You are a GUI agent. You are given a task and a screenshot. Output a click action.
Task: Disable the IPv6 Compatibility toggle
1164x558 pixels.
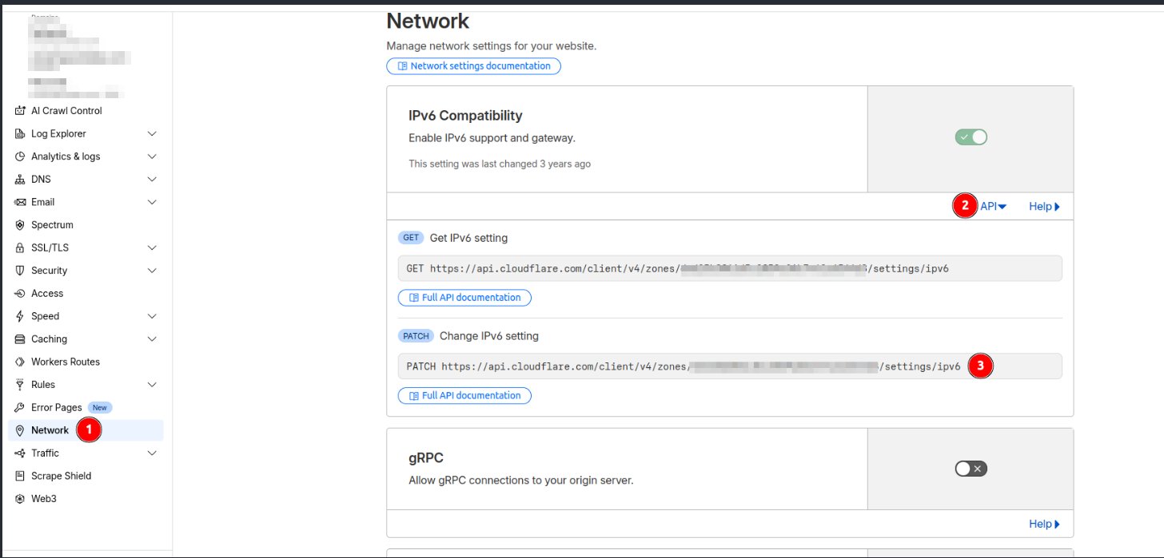pyautogui.click(x=971, y=137)
